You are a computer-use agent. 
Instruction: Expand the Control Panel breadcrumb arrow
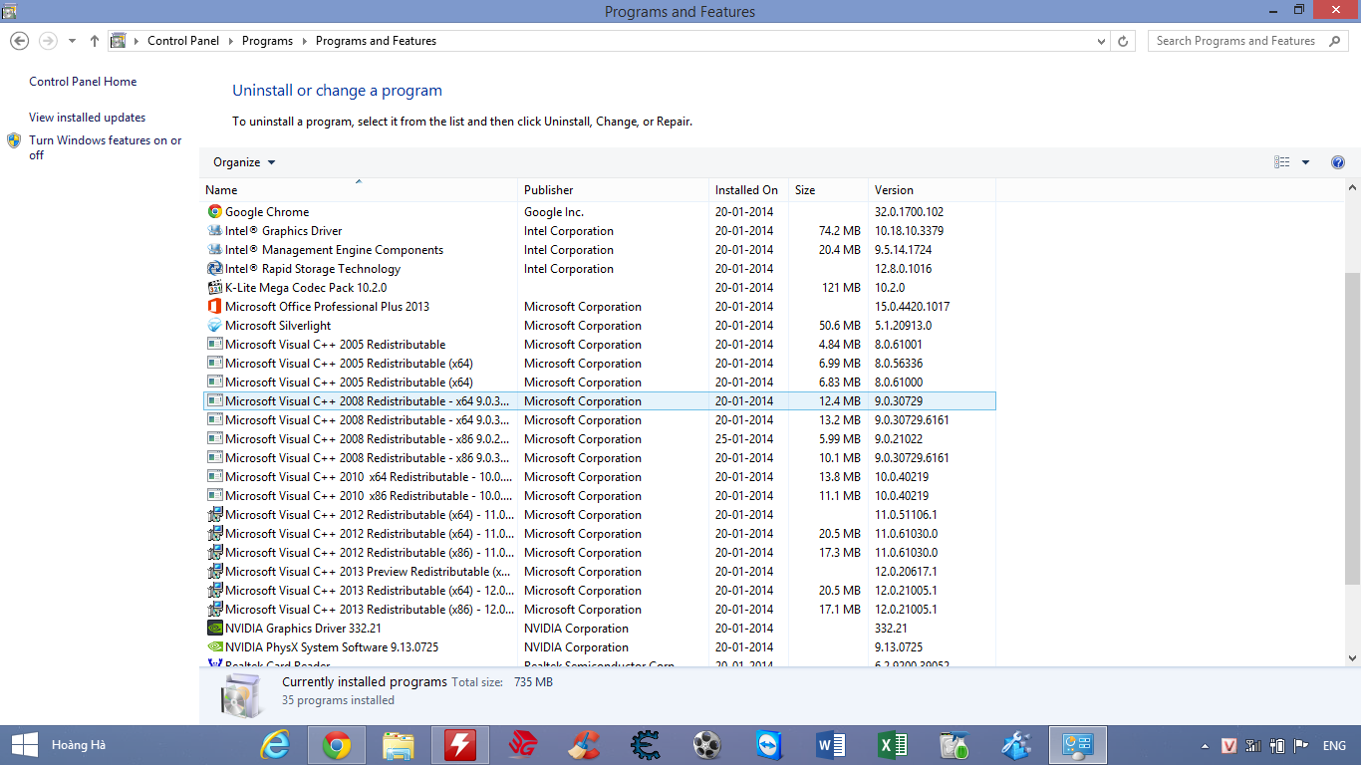(x=230, y=41)
